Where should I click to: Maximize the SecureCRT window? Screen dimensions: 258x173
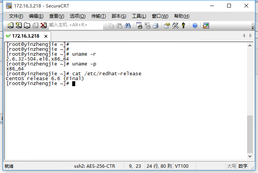[x=229, y=6]
